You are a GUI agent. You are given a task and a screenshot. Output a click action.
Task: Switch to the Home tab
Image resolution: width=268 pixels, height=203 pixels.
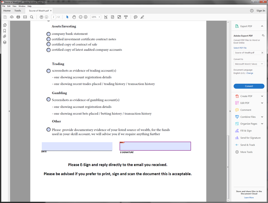point(7,11)
